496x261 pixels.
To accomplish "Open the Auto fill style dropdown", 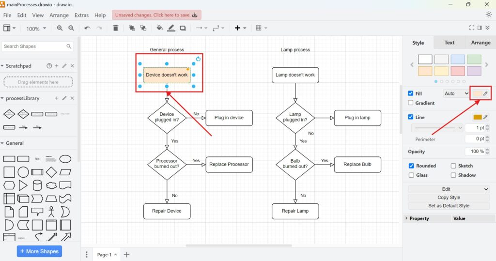I will pos(456,93).
